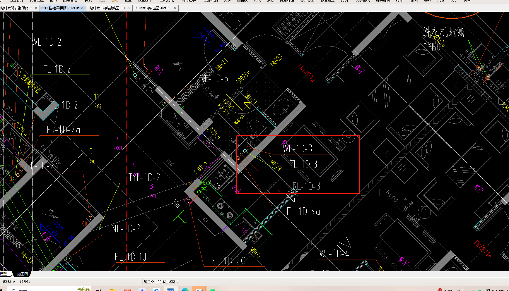
Task: Click the FL-1D-2 riser label
Action: [64, 105]
